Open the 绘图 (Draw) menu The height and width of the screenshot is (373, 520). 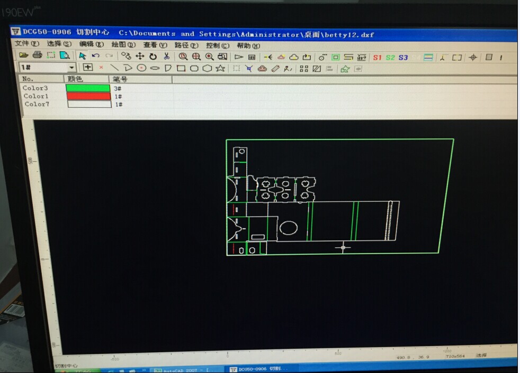tap(123, 45)
